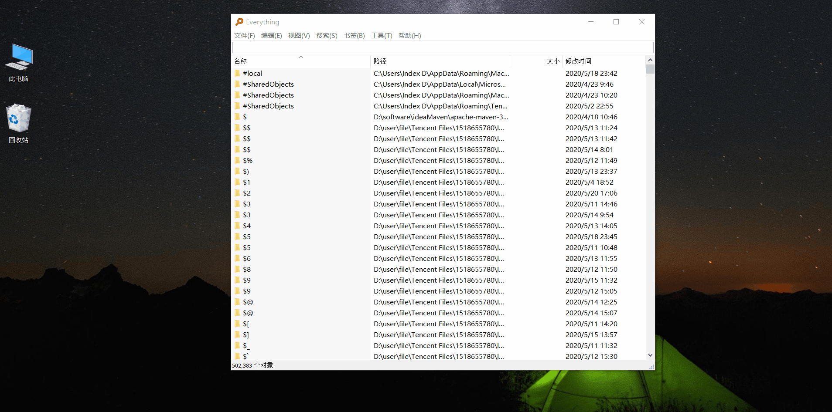This screenshot has width=832, height=412.
Task: Click folder icon of #SharedObjects modified 2020/4/23 10:20
Action: click(237, 95)
